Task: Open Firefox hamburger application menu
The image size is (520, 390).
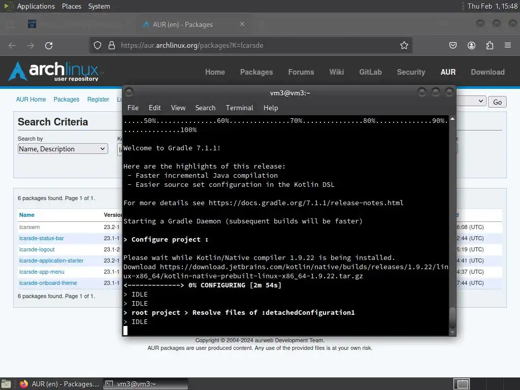Action: pos(508,45)
